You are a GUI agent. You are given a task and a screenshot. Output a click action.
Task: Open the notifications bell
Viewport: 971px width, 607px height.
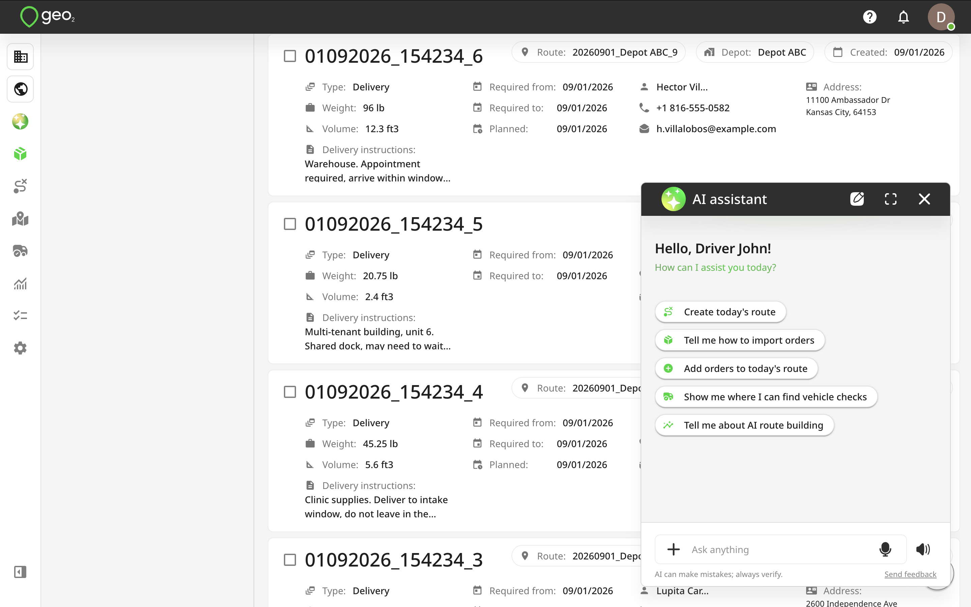(903, 17)
